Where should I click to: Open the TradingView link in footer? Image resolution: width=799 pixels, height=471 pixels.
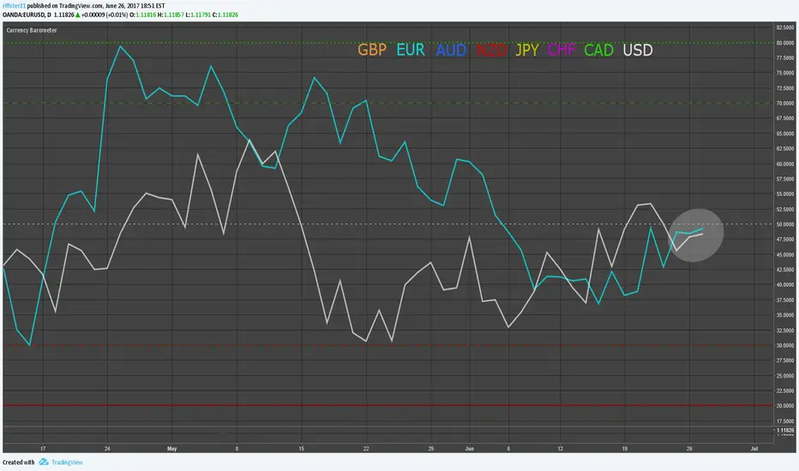point(67,462)
